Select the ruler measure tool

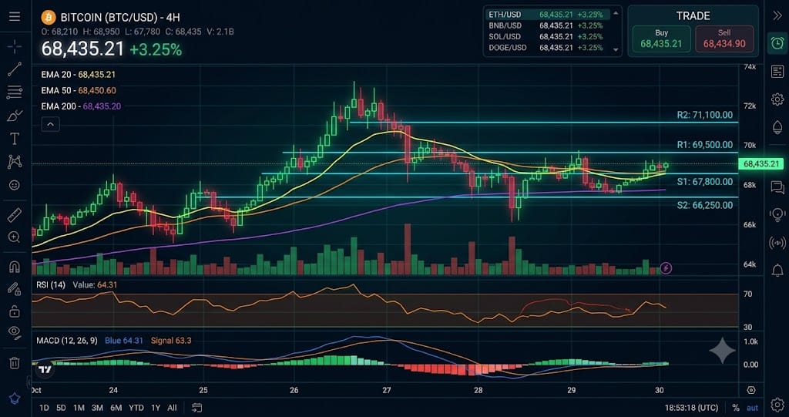15,215
